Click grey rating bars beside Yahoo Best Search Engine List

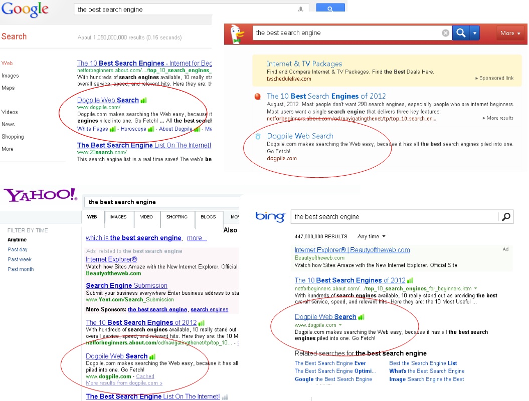[225, 397]
